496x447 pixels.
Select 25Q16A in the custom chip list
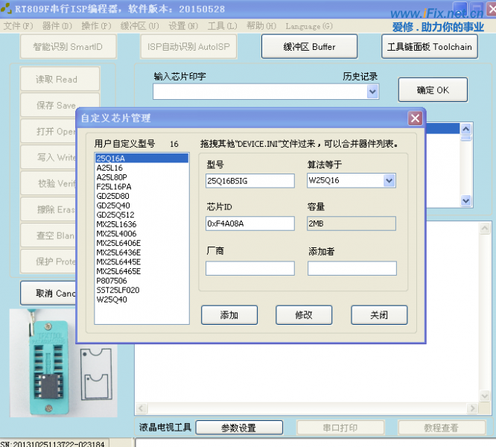point(111,159)
